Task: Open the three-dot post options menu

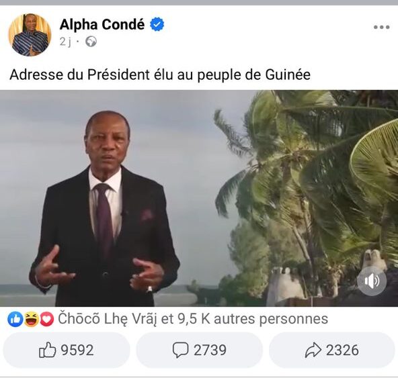Action: point(381,27)
